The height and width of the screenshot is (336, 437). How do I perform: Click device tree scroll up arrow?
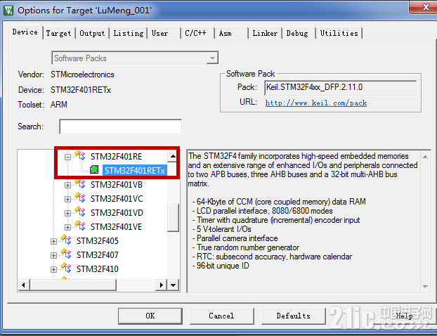click(x=173, y=156)
